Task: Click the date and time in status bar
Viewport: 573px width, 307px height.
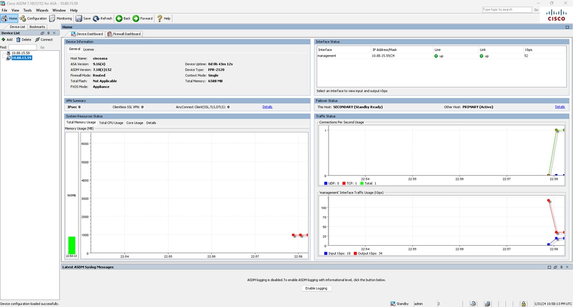Action: click(x=553, y=304)
